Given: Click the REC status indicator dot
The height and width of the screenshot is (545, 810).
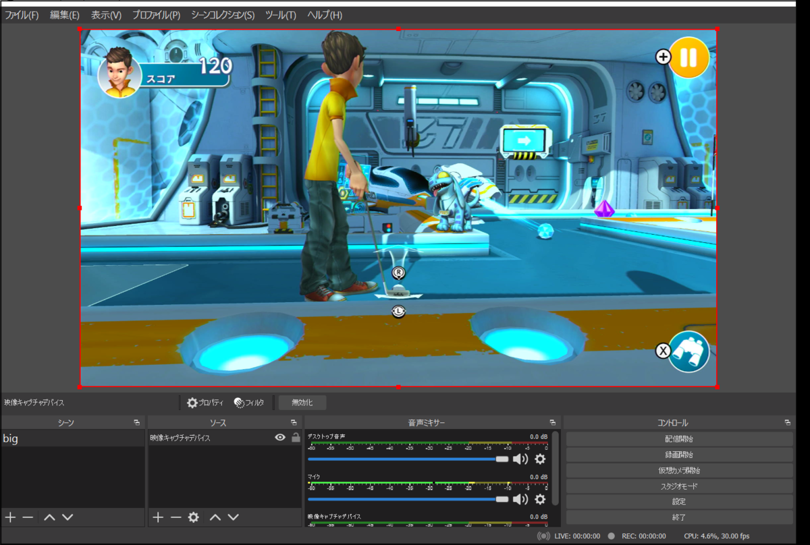Looking at the screenshot, I should tap(611, 536).
